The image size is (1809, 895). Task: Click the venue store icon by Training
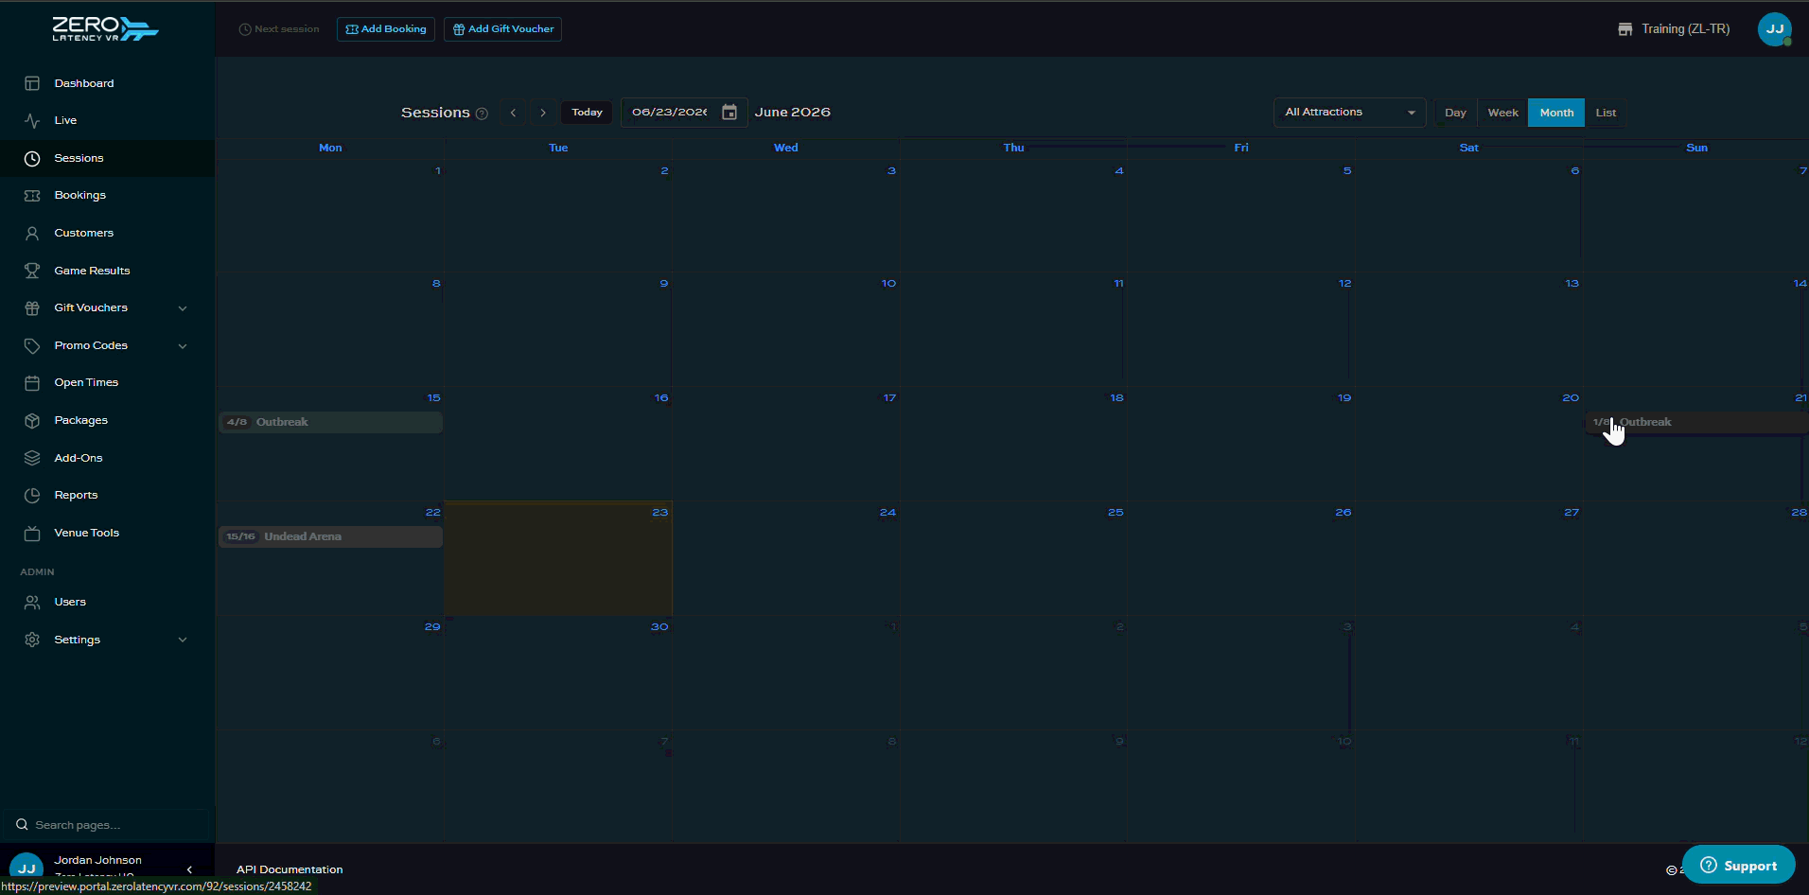tap(1625, 29)
